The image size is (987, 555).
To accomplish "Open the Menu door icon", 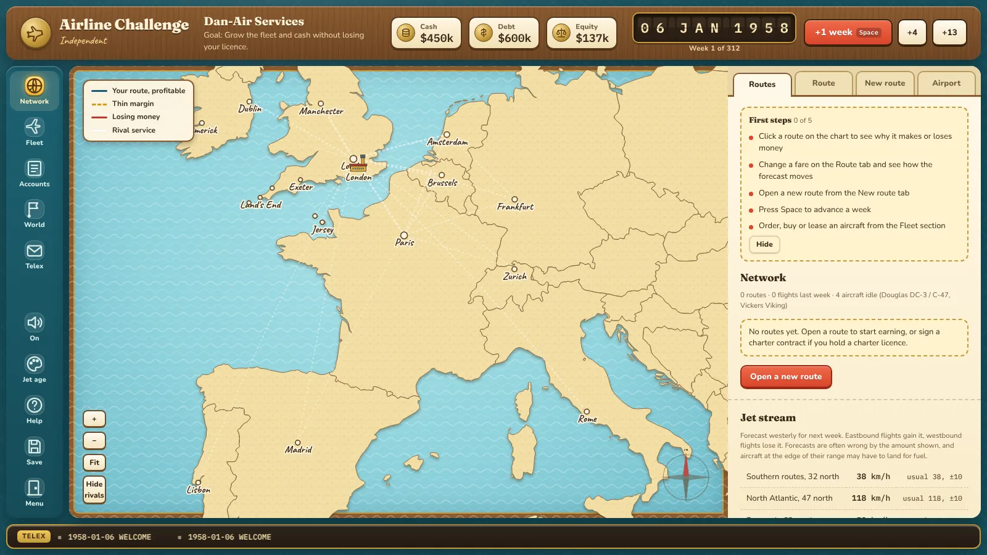I will [35, 493].
